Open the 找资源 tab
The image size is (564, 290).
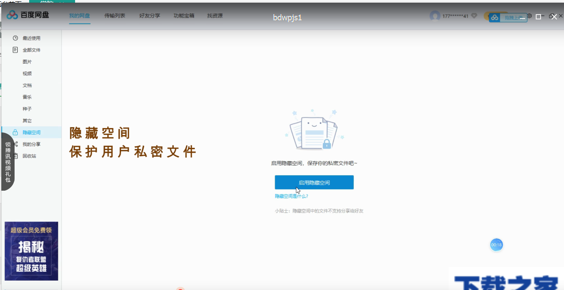click(214, 15)
